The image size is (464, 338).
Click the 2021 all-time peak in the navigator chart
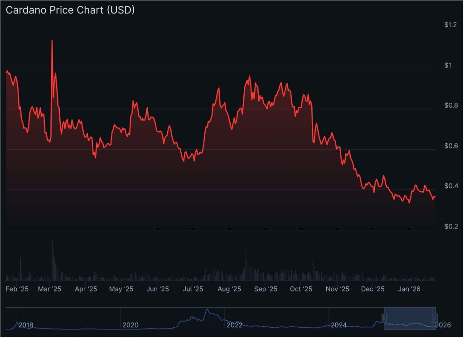[207, 309]
